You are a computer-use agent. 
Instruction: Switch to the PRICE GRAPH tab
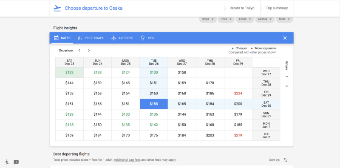click(x=91, y=38)
